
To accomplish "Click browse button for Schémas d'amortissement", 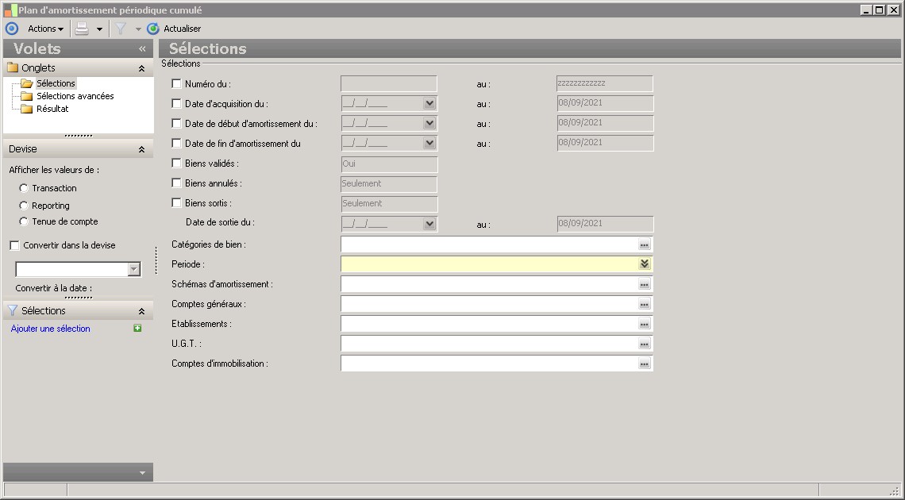I will [x=644, y=284].
